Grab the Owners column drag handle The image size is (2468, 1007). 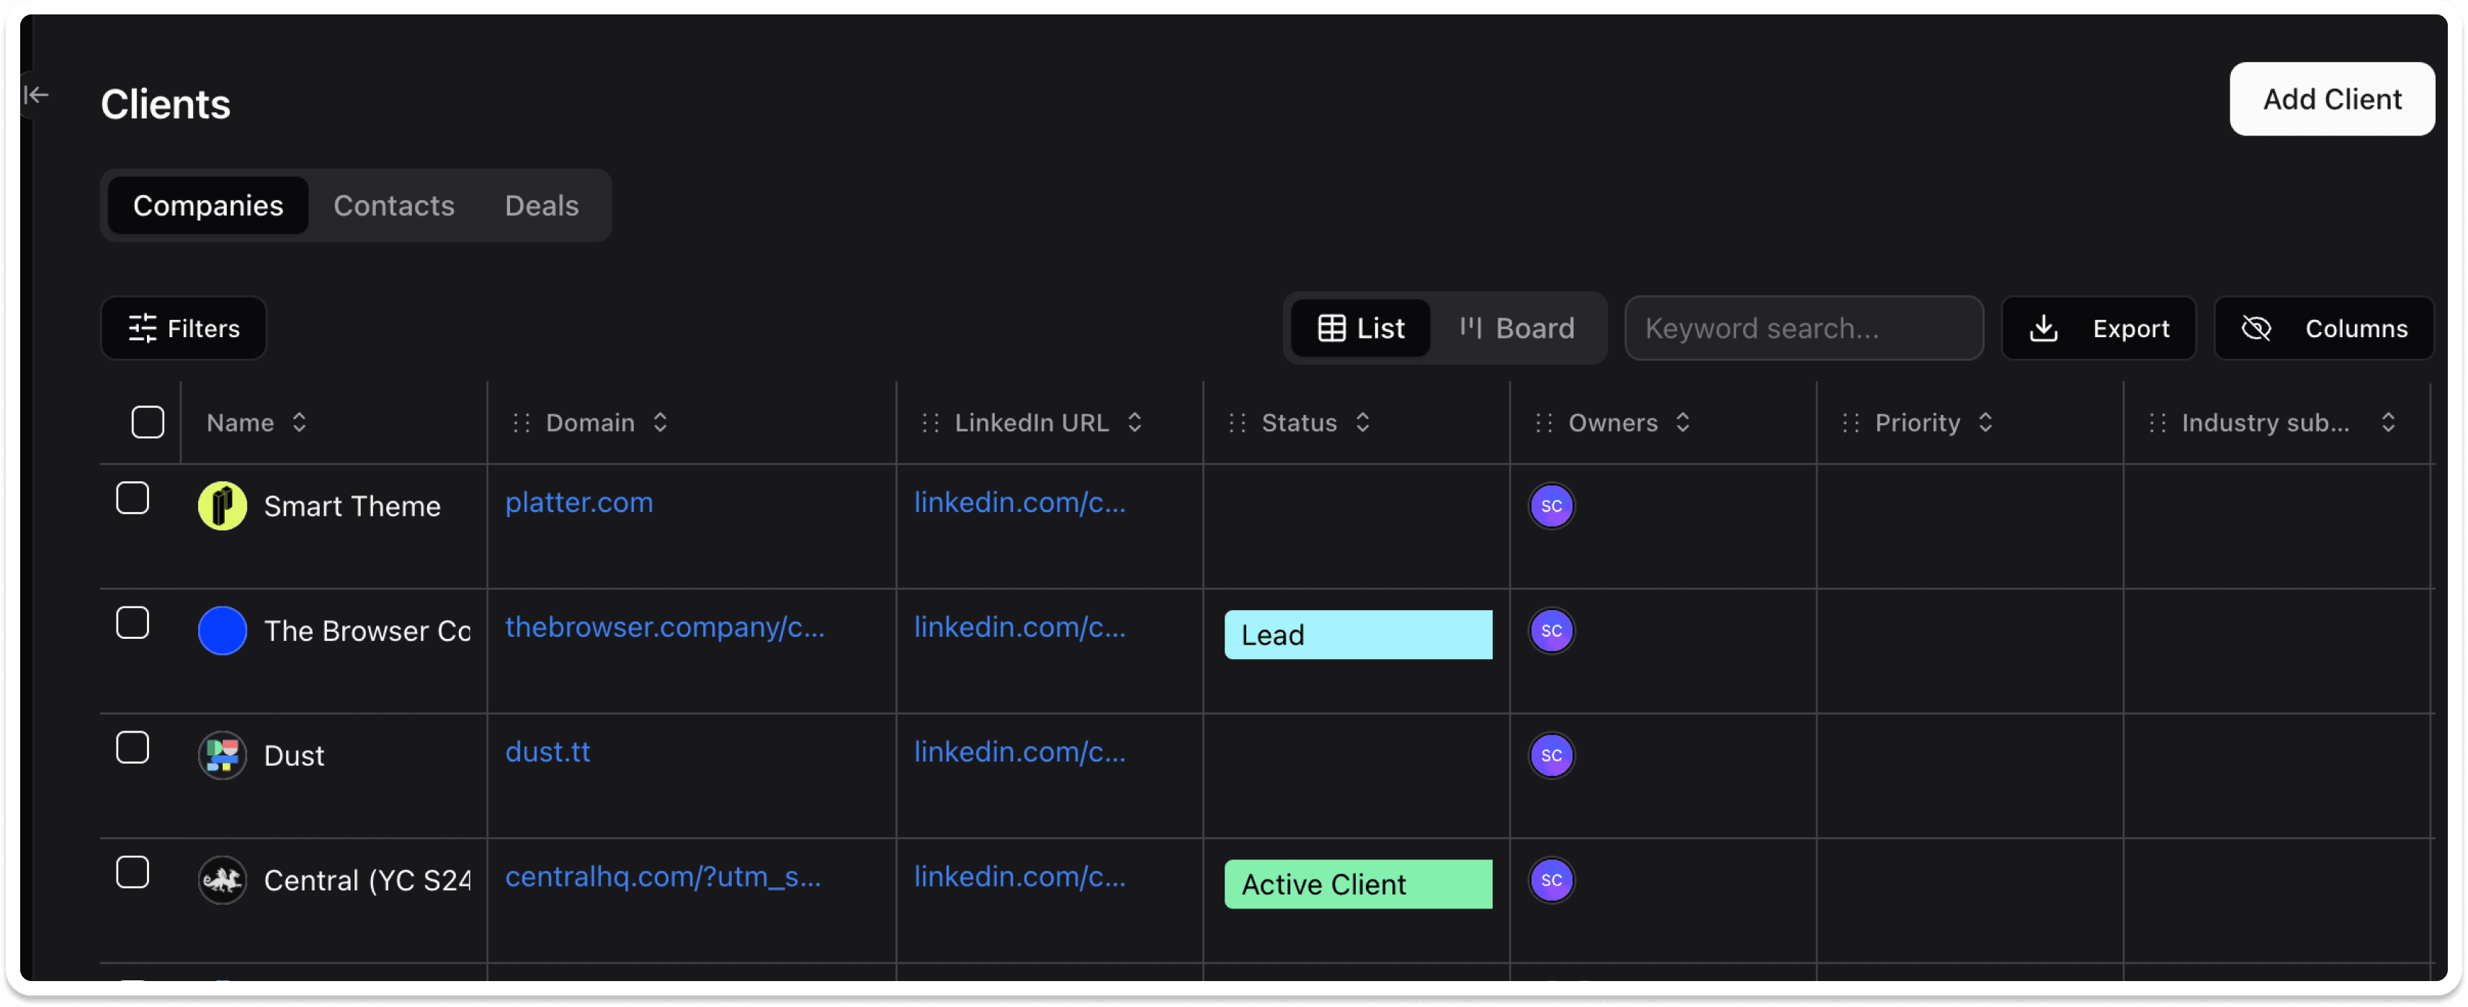coord(1544,424)
